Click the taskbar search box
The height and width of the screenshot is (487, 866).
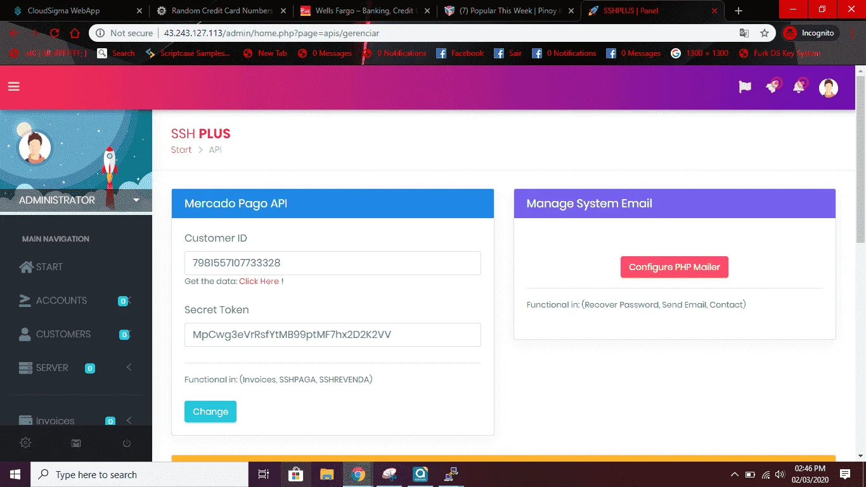tap(139, 474)
